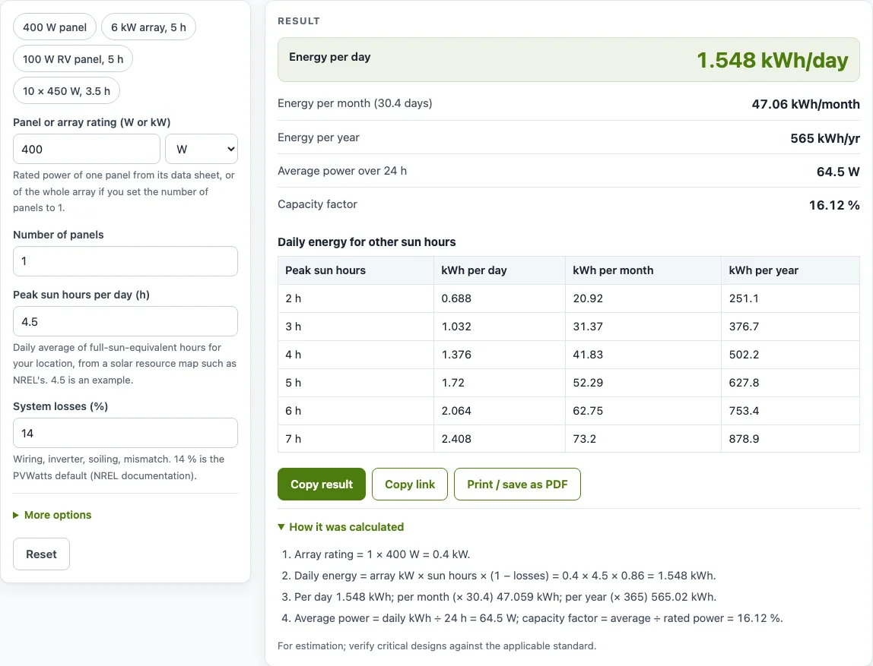The width and height of the screenshot is (873, 666).
Task: Click the 565 kWh/yr value
Action: [x=825, y=138]
